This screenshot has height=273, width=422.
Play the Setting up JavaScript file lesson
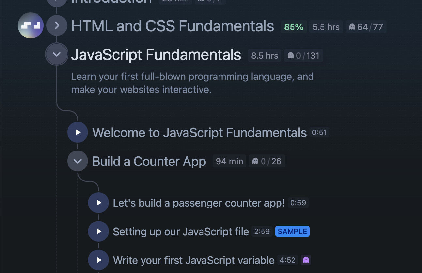(98, 231)
